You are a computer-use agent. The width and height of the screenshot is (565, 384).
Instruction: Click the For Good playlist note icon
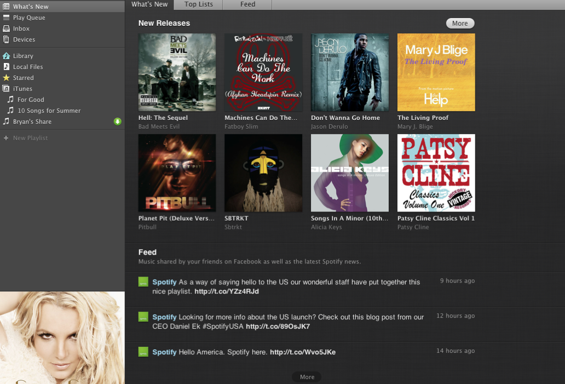pyautogui.click(x=11, y=99)
